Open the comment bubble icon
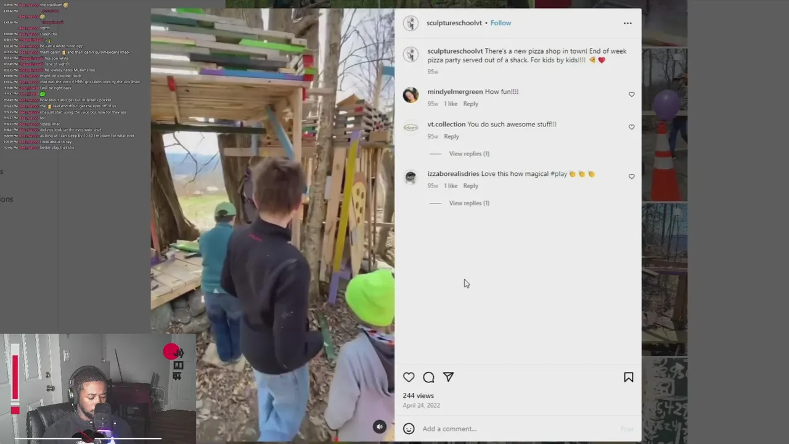The image size is (789, 444). tap(428, 377)
